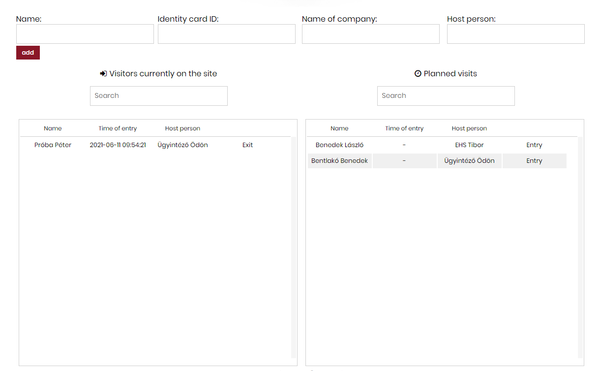
Task: Click Time of entry header in current visitors table
Action: [x=118, y=128]
